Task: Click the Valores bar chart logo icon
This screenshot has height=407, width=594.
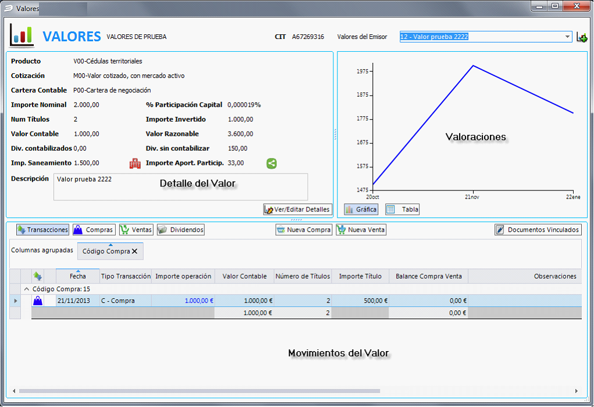Action: (22, 36)
